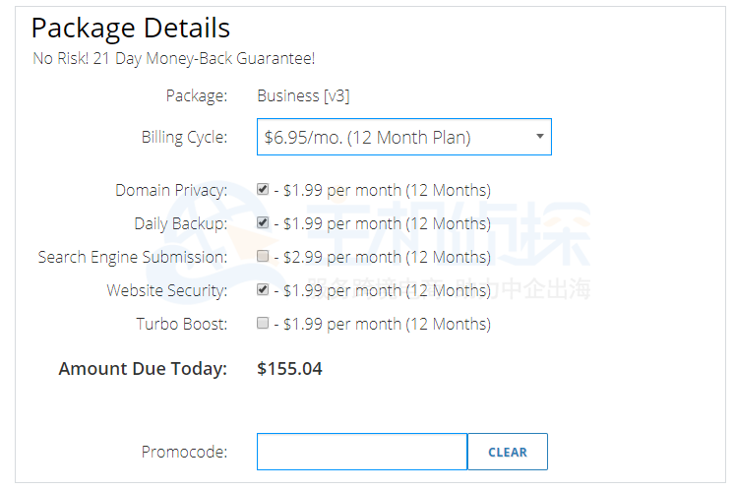This screenshot has width=735, height=490.
Task: Click the Website Security label
Action: click(166, 290)
